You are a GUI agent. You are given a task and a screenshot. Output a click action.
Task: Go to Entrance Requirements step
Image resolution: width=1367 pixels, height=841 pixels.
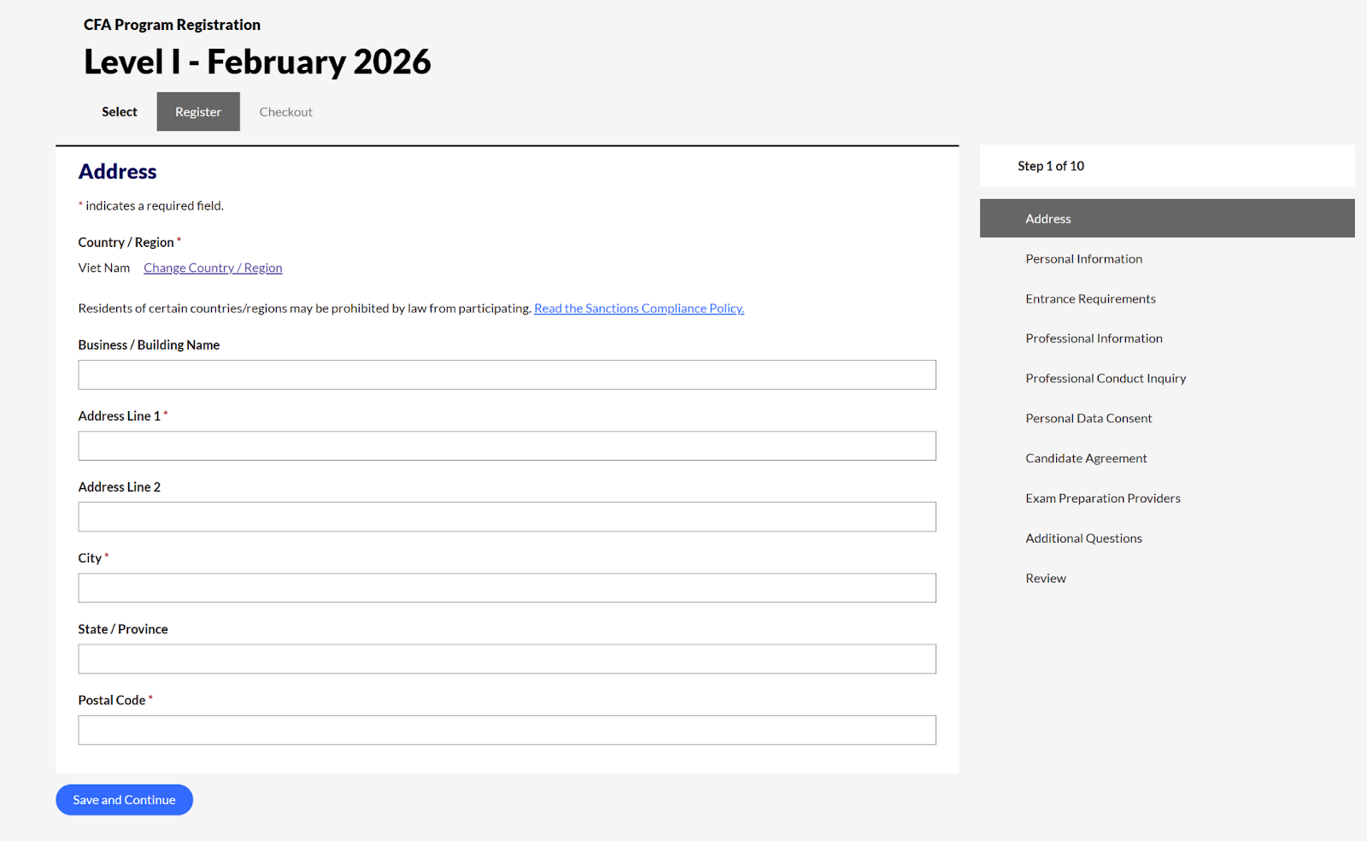(x=1090, y=299)
